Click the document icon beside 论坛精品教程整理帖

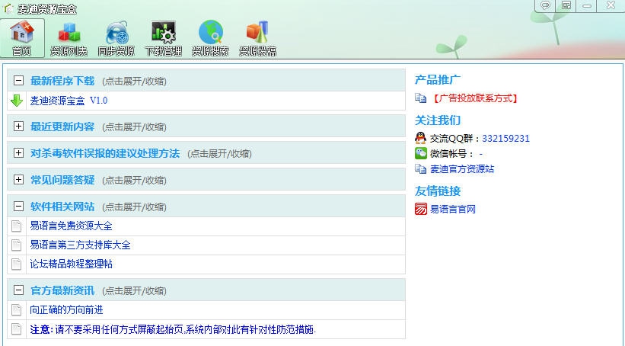pyautogui.click(x=16, y=264)
